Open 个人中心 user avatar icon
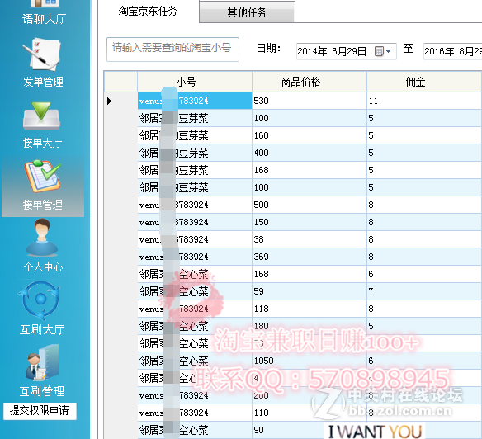 pyautogui.click(x=42, y=238)
